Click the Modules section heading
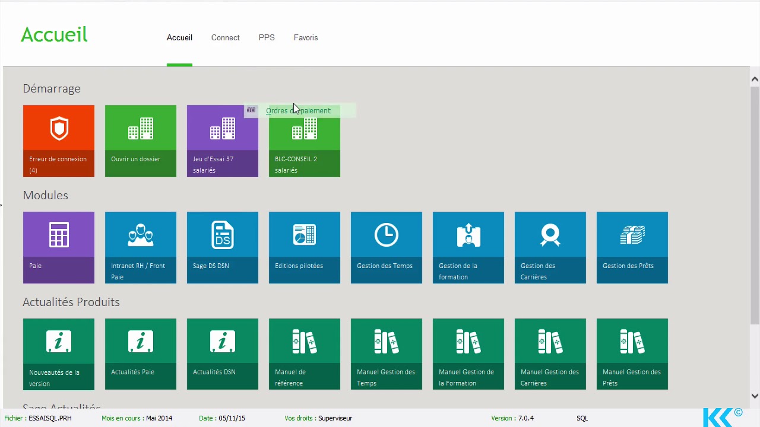The image size is (760, 427). [x=45, y=195]
